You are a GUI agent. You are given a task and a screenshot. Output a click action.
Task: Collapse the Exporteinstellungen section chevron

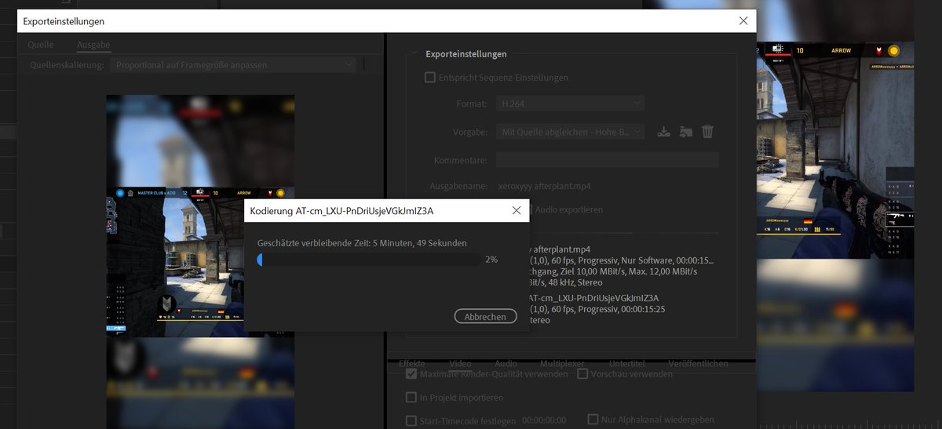tap(414, 54)
